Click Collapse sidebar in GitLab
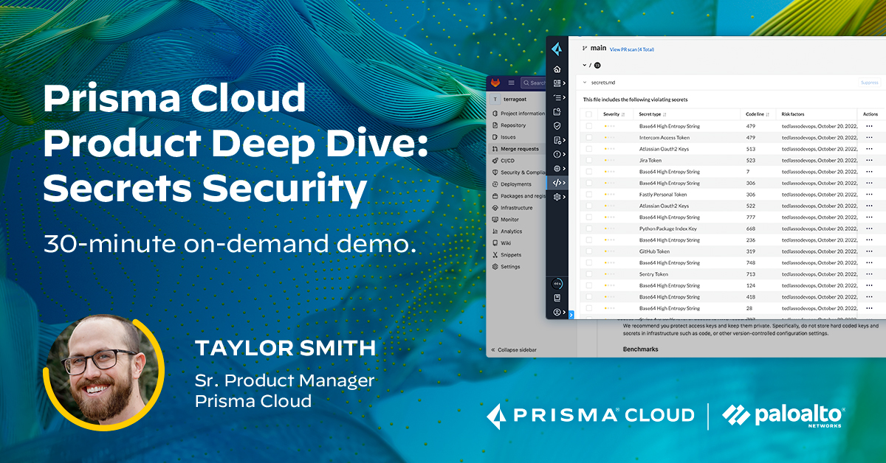Image resolution: width=886 pixels, height=463 pixels. pos(513,349)
